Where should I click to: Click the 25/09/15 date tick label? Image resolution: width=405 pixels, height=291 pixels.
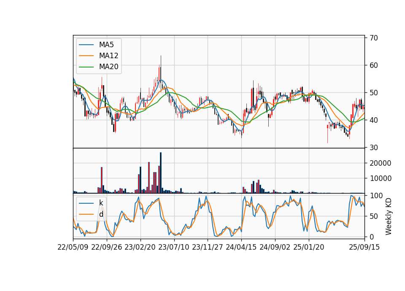364,247
